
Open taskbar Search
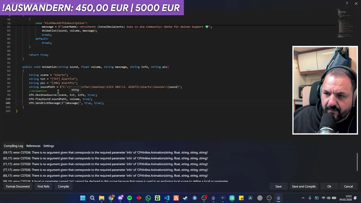(92, 198)
